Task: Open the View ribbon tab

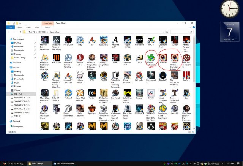Action: coord(37,27)
